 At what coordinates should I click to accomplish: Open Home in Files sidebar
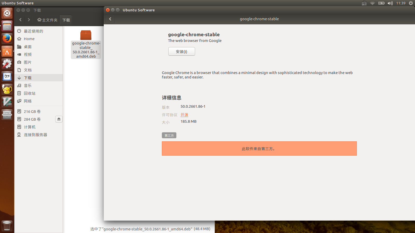pyautogui.click(x=39, y=39)
